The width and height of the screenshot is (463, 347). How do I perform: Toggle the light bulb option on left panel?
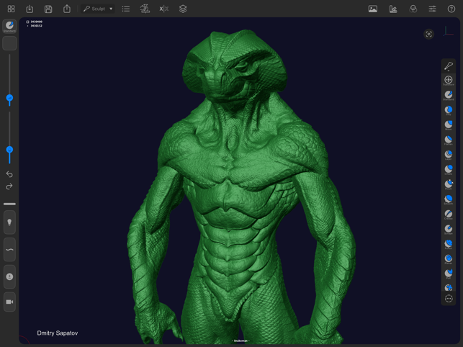pos(9,222)
